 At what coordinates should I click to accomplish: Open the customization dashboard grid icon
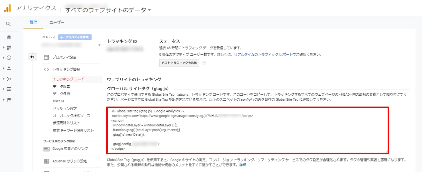(9, 48)
